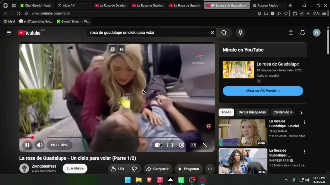Search open tabs with magnifier icon
The image size is (330, 185).
pos(304,5)
